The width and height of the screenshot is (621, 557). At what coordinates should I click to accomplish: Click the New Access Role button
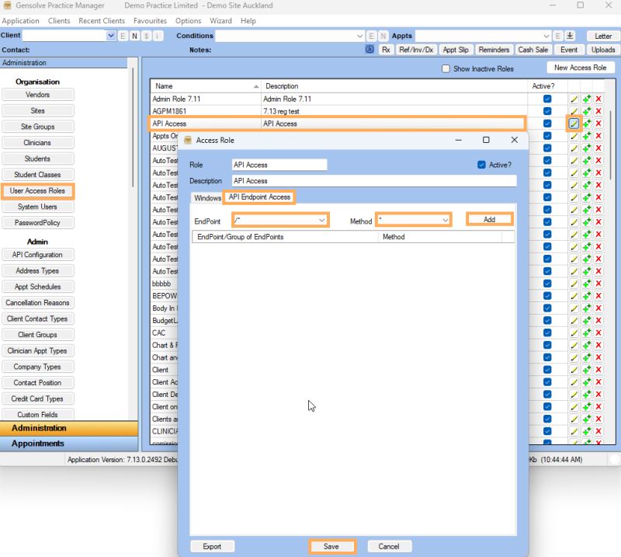coord(581,67)
